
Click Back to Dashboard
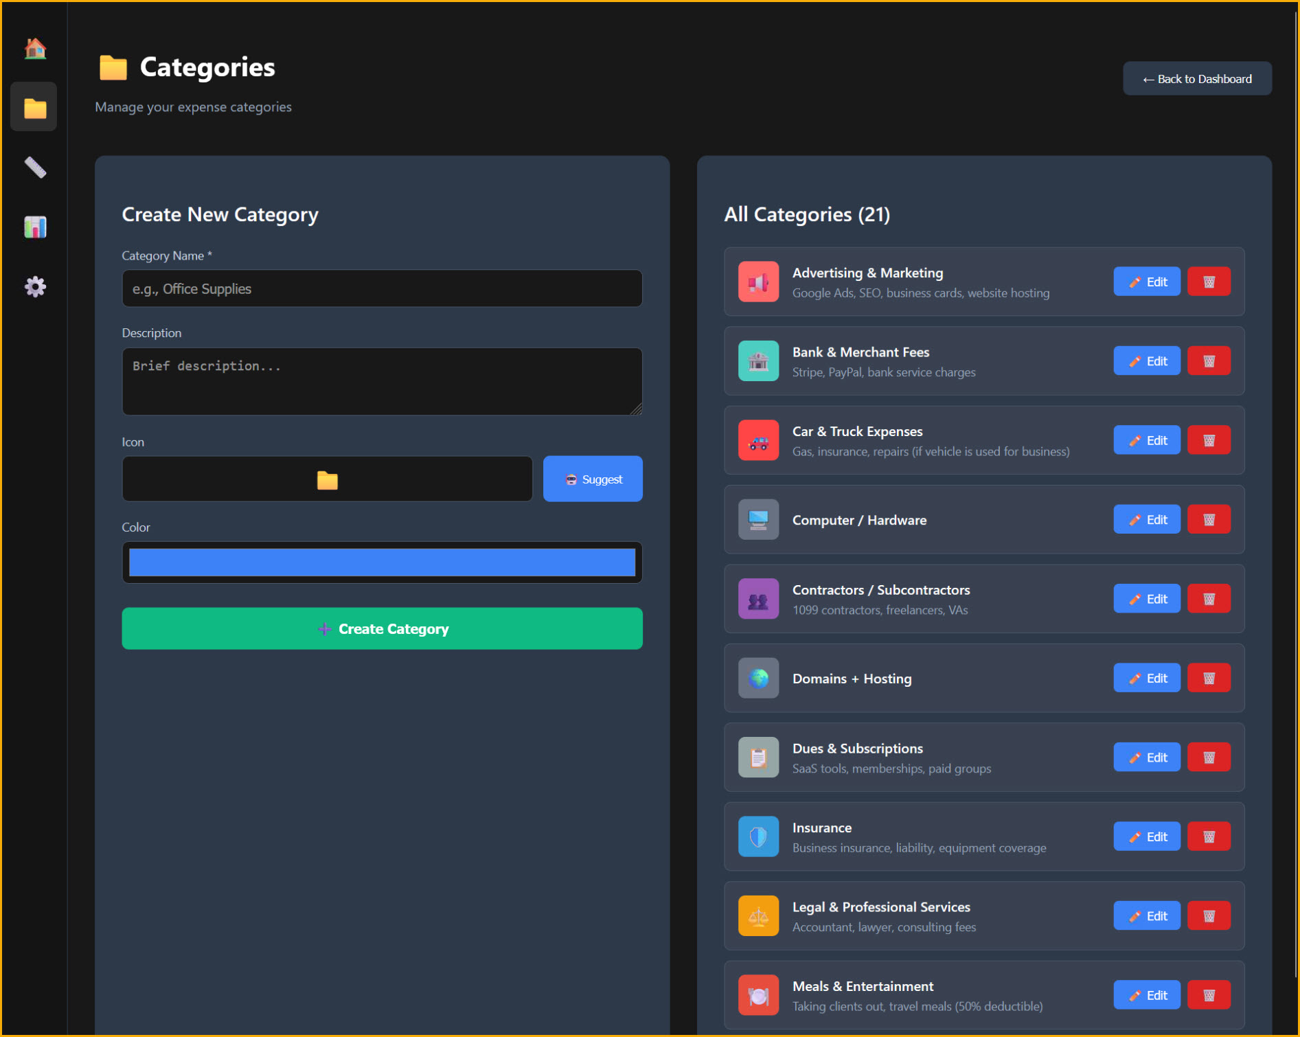(x=1197, y=78)
